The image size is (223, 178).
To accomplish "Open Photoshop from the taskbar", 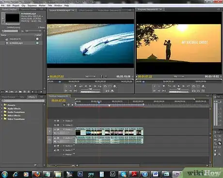I will click(x=80, y=174).
